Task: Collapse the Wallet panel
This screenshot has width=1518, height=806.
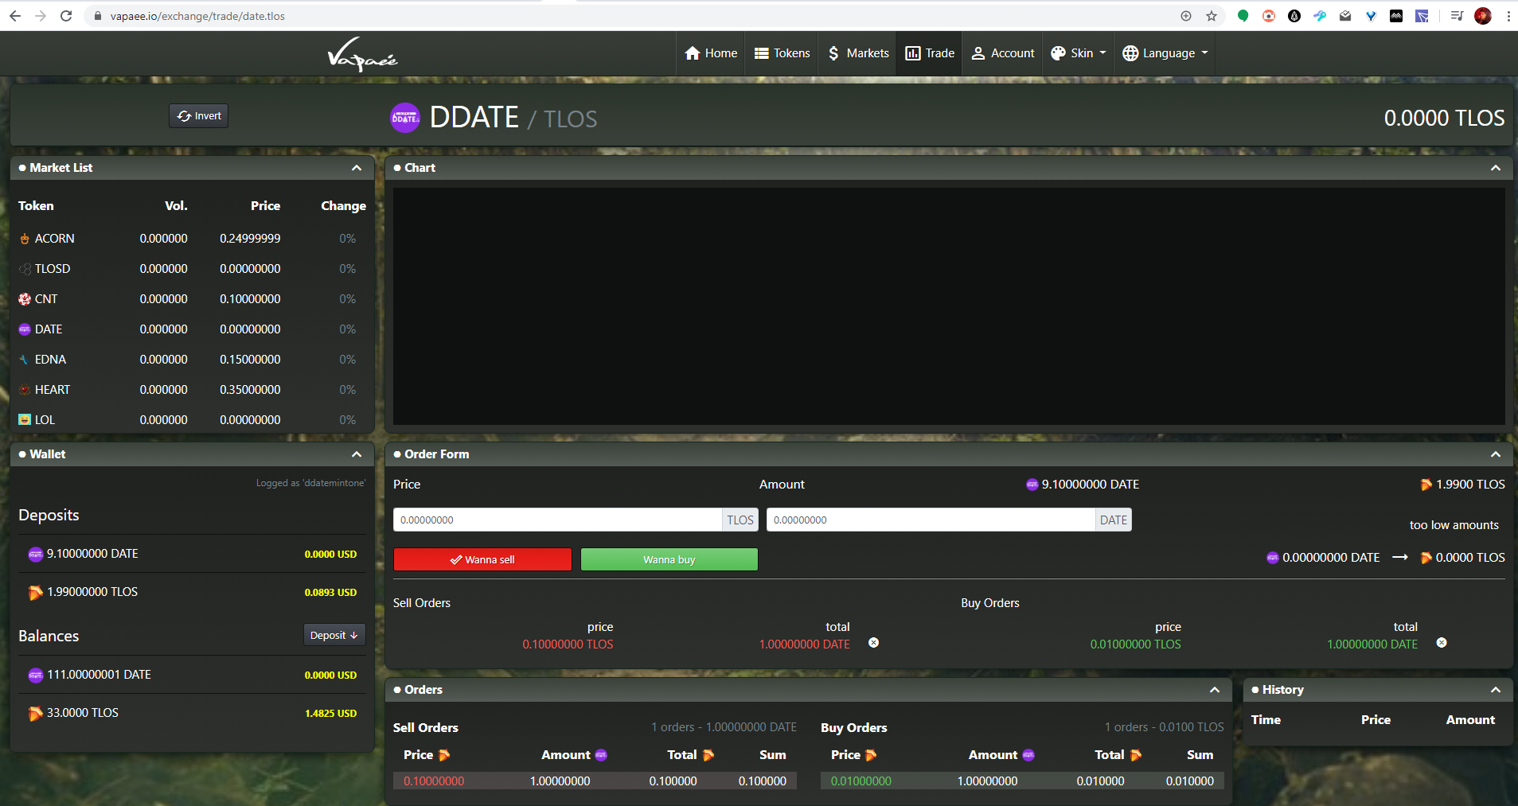Action: (357, 454)
